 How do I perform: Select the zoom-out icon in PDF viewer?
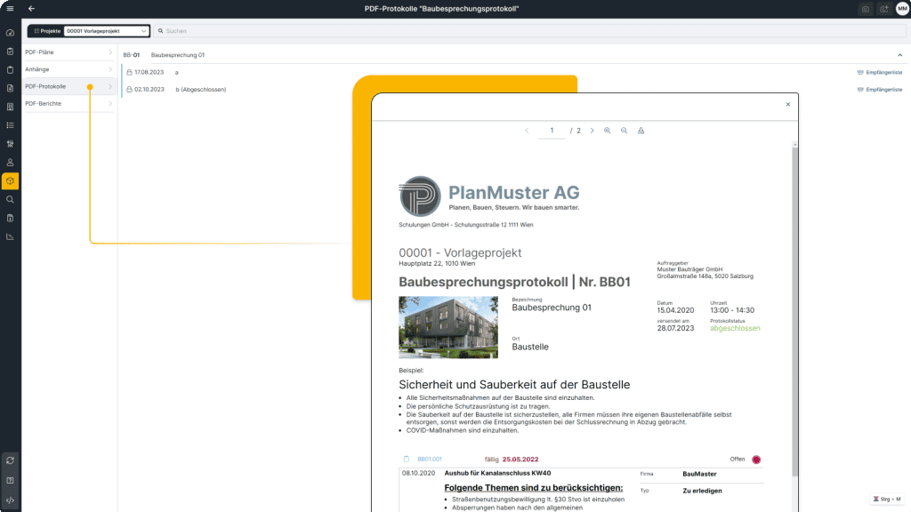(625, 131)
